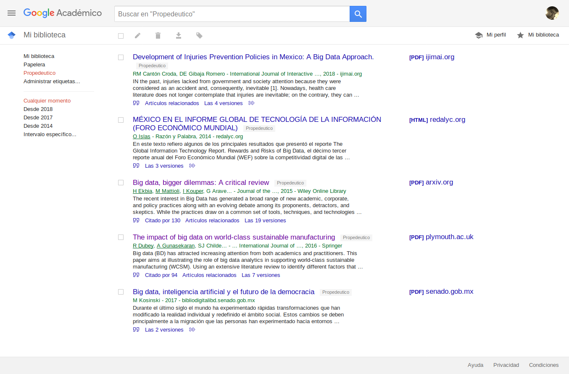Filter results Desde 2018

pos(38,109)
